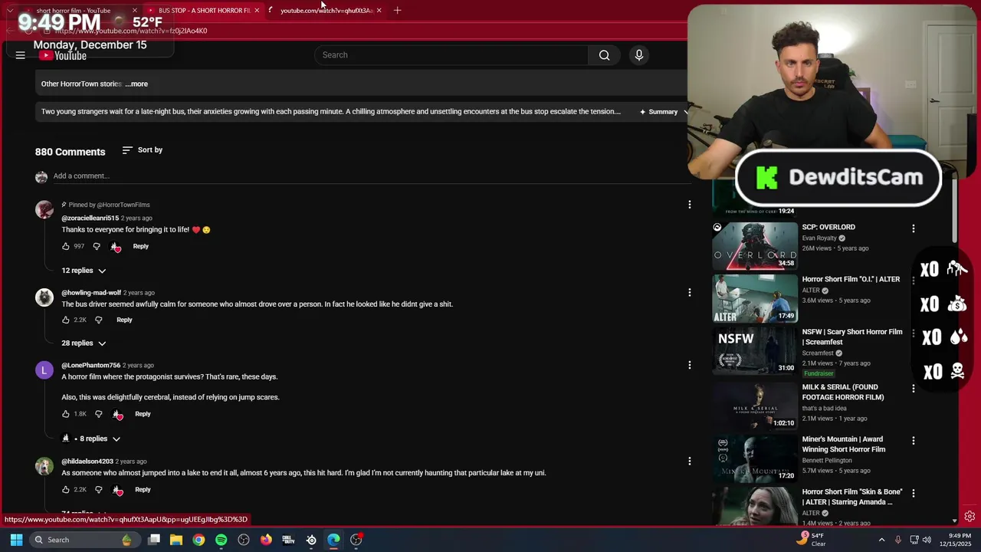The width and height of the screenshot is (981, 552).
Task: Open Google Chrome from the taskbar
Action: point(198,540)
